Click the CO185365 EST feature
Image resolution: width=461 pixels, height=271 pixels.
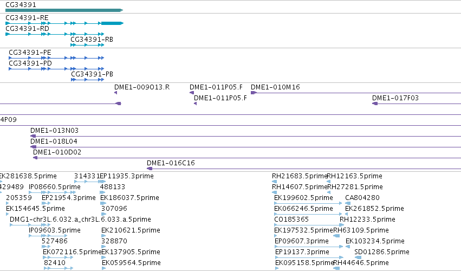coord(309,225)
